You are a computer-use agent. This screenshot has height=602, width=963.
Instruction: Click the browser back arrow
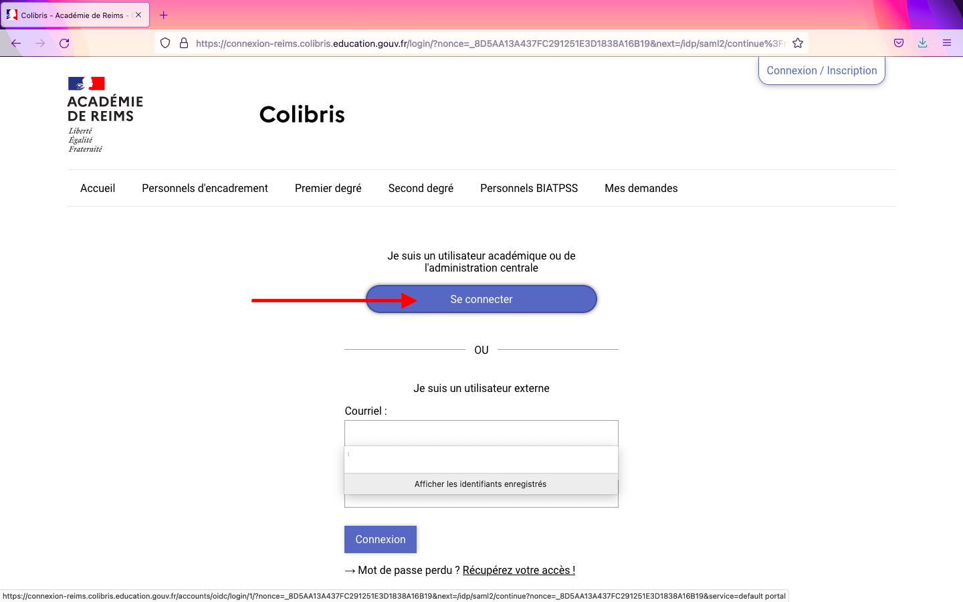click(16, 43)
